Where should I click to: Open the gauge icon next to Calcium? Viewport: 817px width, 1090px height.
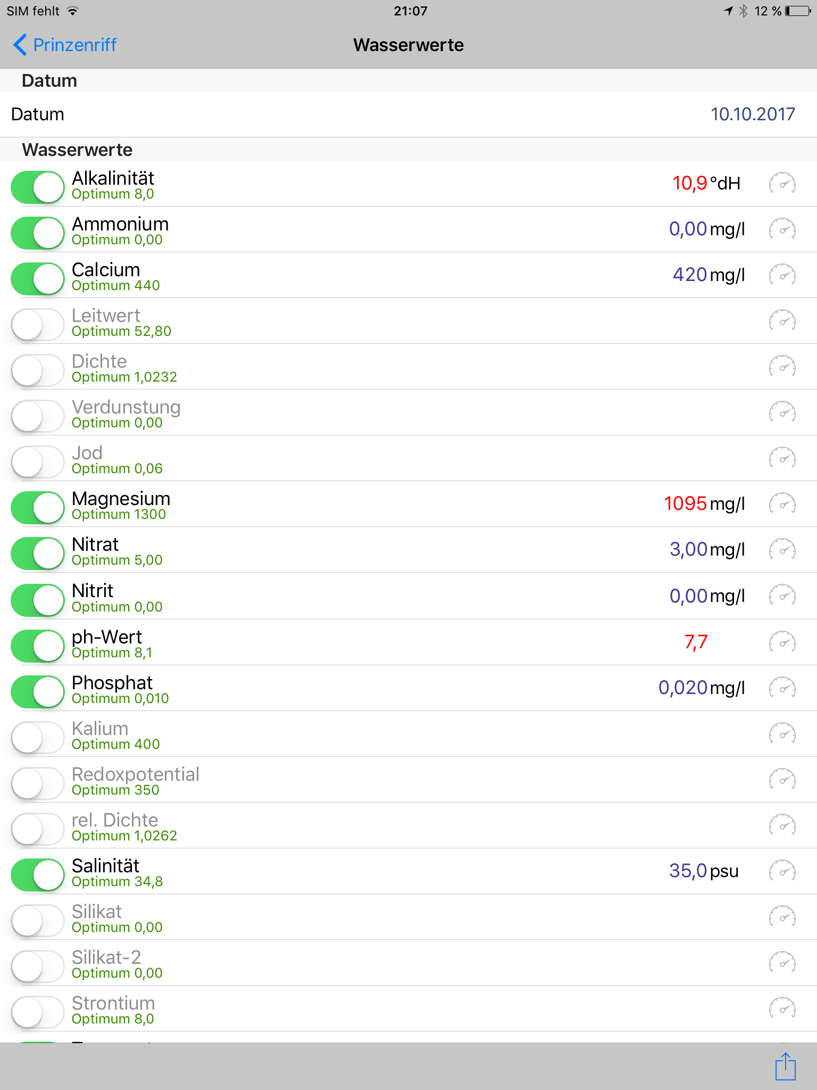coord(782,275)
